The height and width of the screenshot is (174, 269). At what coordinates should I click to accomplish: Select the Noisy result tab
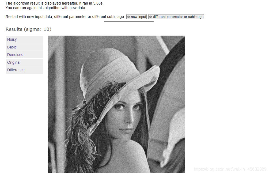point(24,39)
